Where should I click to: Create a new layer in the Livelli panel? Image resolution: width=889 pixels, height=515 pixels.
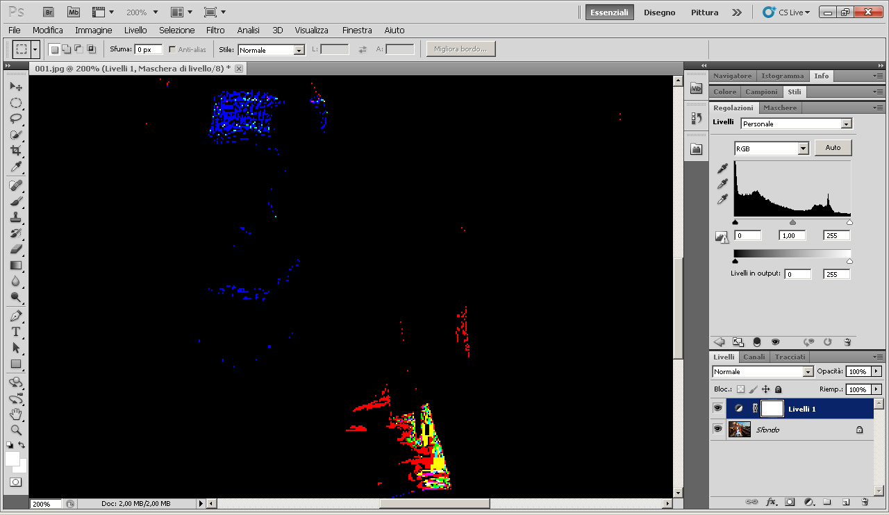pyautogui.click(x=846, y=501)
